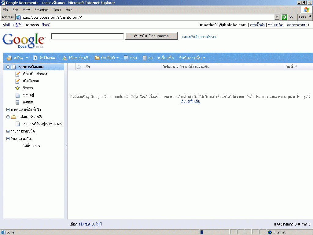313x235 pixels.
Task: Click the Mail link at top left
Action: [6, 25]
